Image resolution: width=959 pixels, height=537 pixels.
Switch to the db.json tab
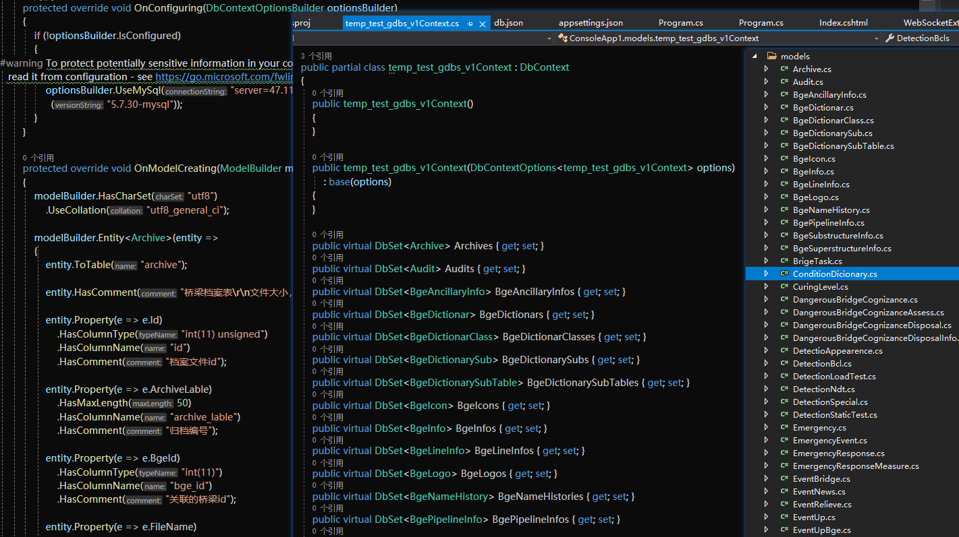(508, 23)
